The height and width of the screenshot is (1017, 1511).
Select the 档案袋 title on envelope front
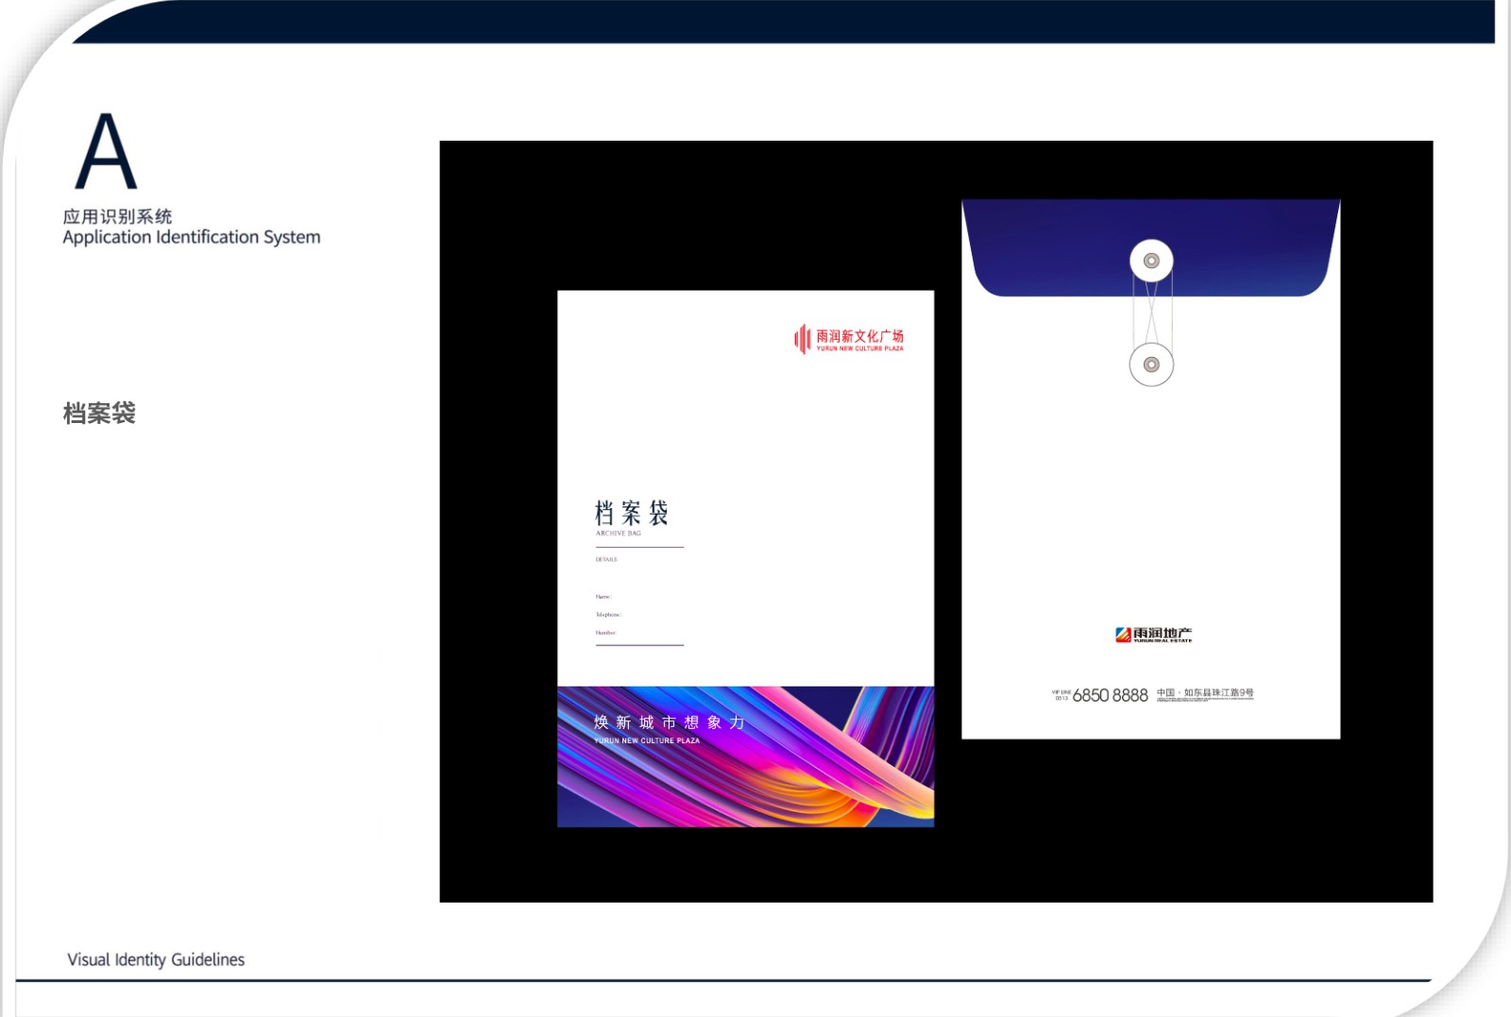pyautogui.click(x=632, y=513)
